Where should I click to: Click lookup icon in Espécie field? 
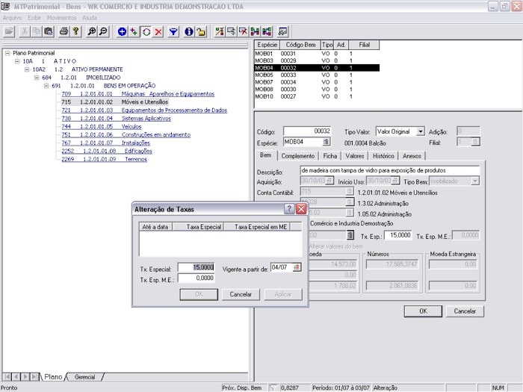pyautogui.click(x=326, y=142)
